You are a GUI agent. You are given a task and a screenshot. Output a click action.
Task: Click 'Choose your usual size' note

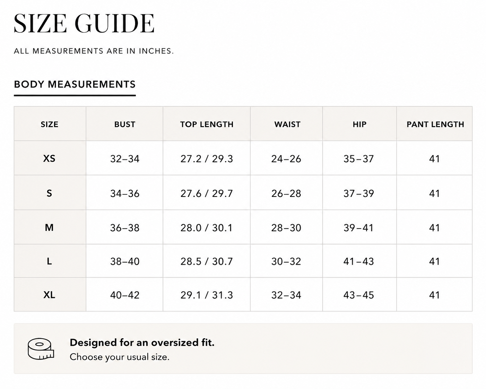[120, 357]
